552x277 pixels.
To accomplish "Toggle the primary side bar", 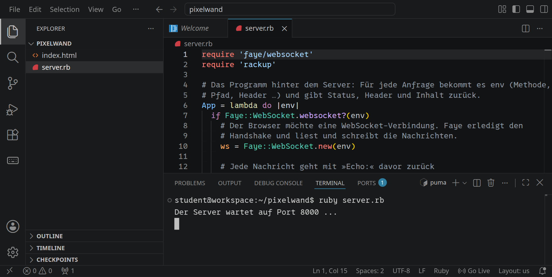I will [x=516, y=9].
